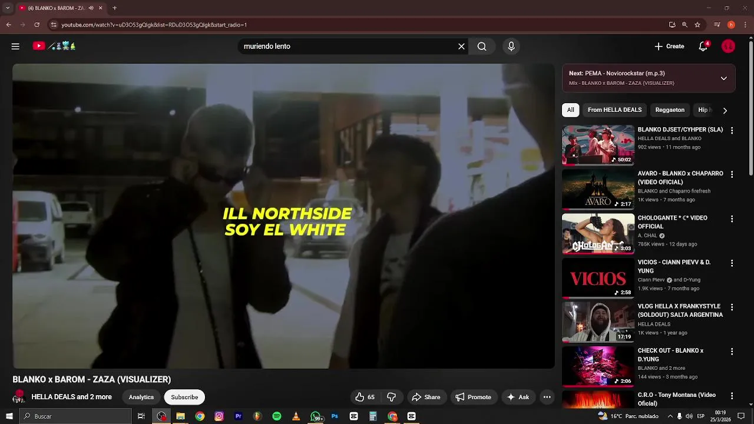Dislike the video with thumbs down

point(391,397)
